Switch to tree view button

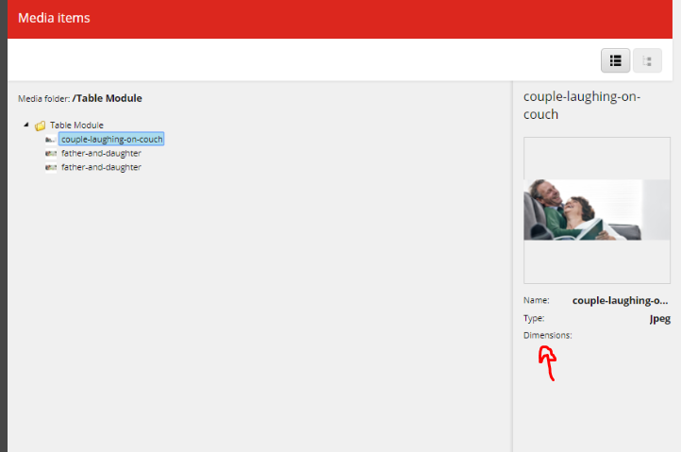click(647, 60)
